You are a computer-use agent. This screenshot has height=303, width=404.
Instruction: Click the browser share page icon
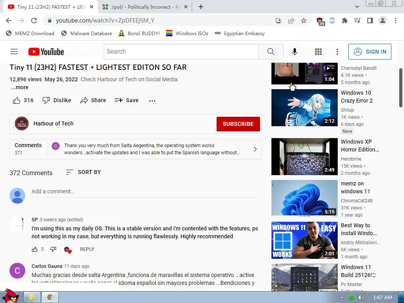pos(291,21)
